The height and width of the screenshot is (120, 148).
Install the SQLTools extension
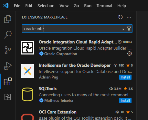pyautogui.click(x=125, y=101)
